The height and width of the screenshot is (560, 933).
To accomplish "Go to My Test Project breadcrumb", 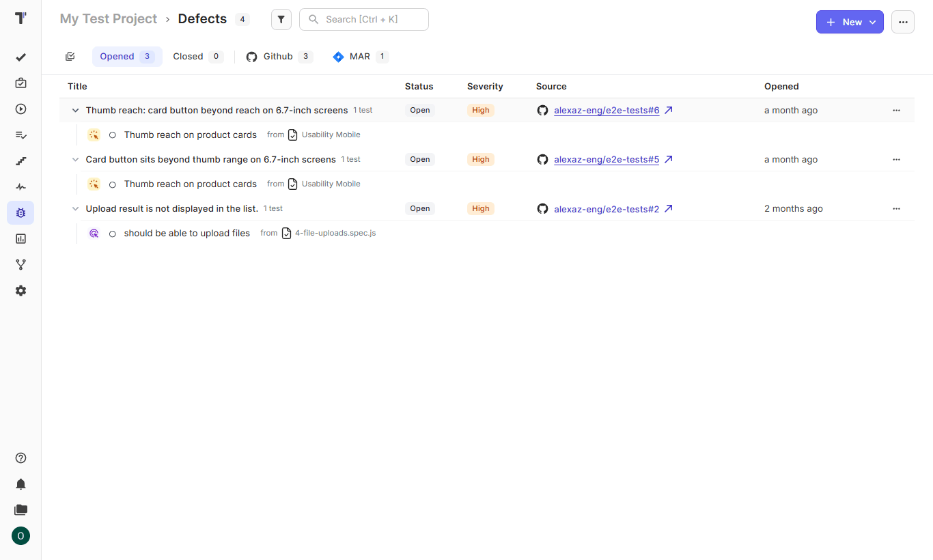I will click(x=109, y=19).
